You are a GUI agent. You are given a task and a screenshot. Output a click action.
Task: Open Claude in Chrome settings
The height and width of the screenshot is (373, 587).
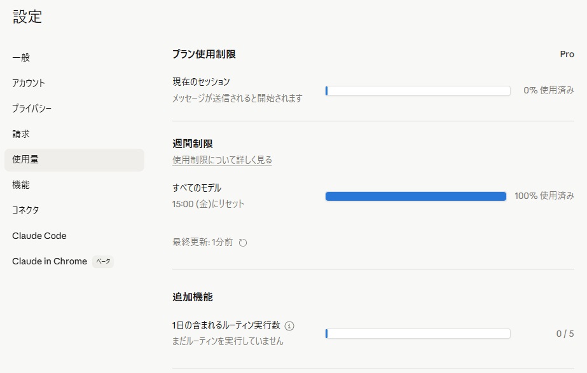point(50,261)
